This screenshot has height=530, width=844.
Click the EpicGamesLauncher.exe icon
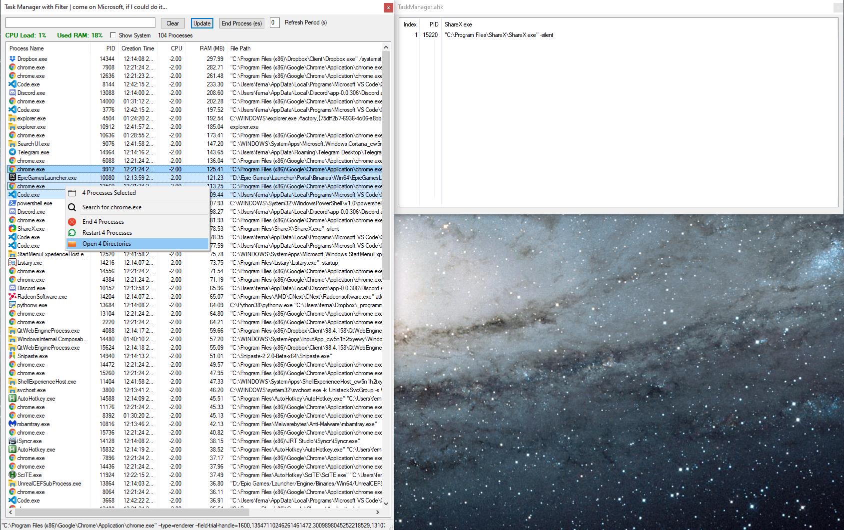coord(12,178)
